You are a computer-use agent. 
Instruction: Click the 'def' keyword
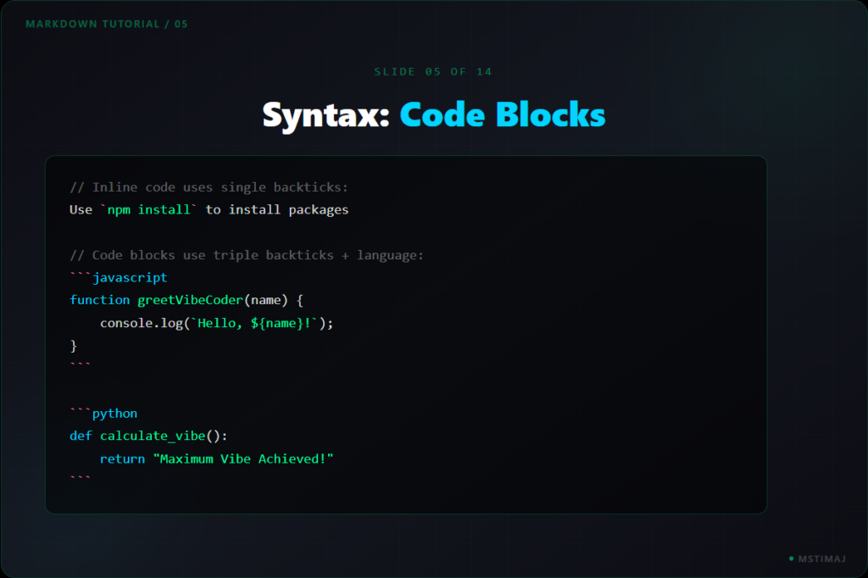tap(81, 436)
